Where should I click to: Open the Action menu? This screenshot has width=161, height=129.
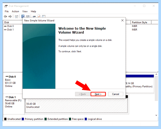[x=15, y=11]
